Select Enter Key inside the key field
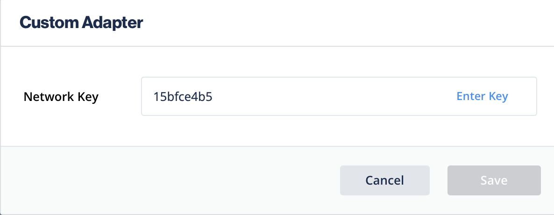 [482, 96]
